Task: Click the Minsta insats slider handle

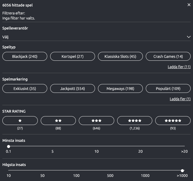Action: coord(9,146)
